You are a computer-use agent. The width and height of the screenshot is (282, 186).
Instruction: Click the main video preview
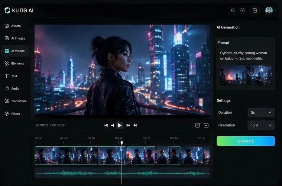[122, 71]
